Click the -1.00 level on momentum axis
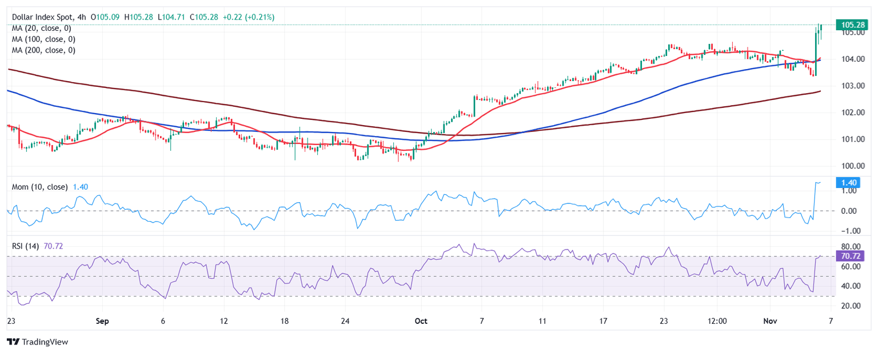 [x=847, y=231]
